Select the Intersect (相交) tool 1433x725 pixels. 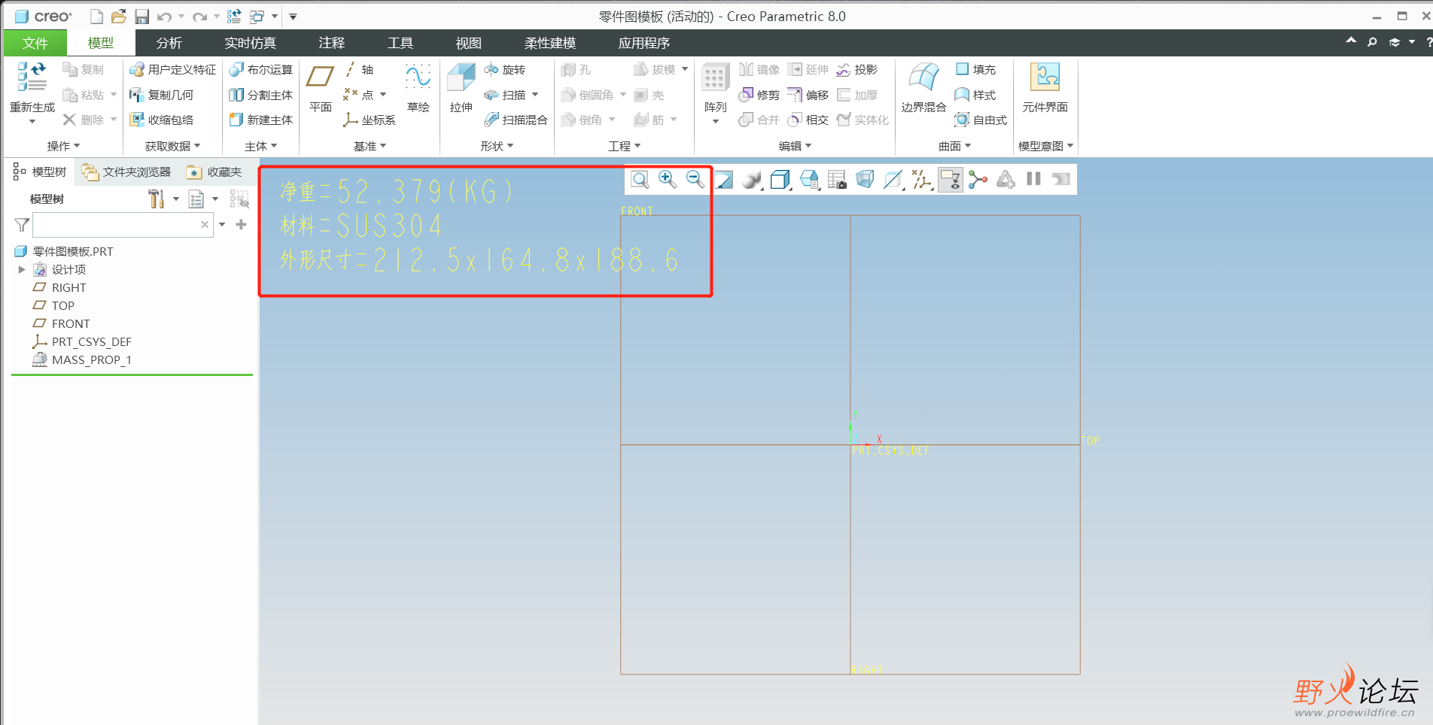tap(808, 120)
